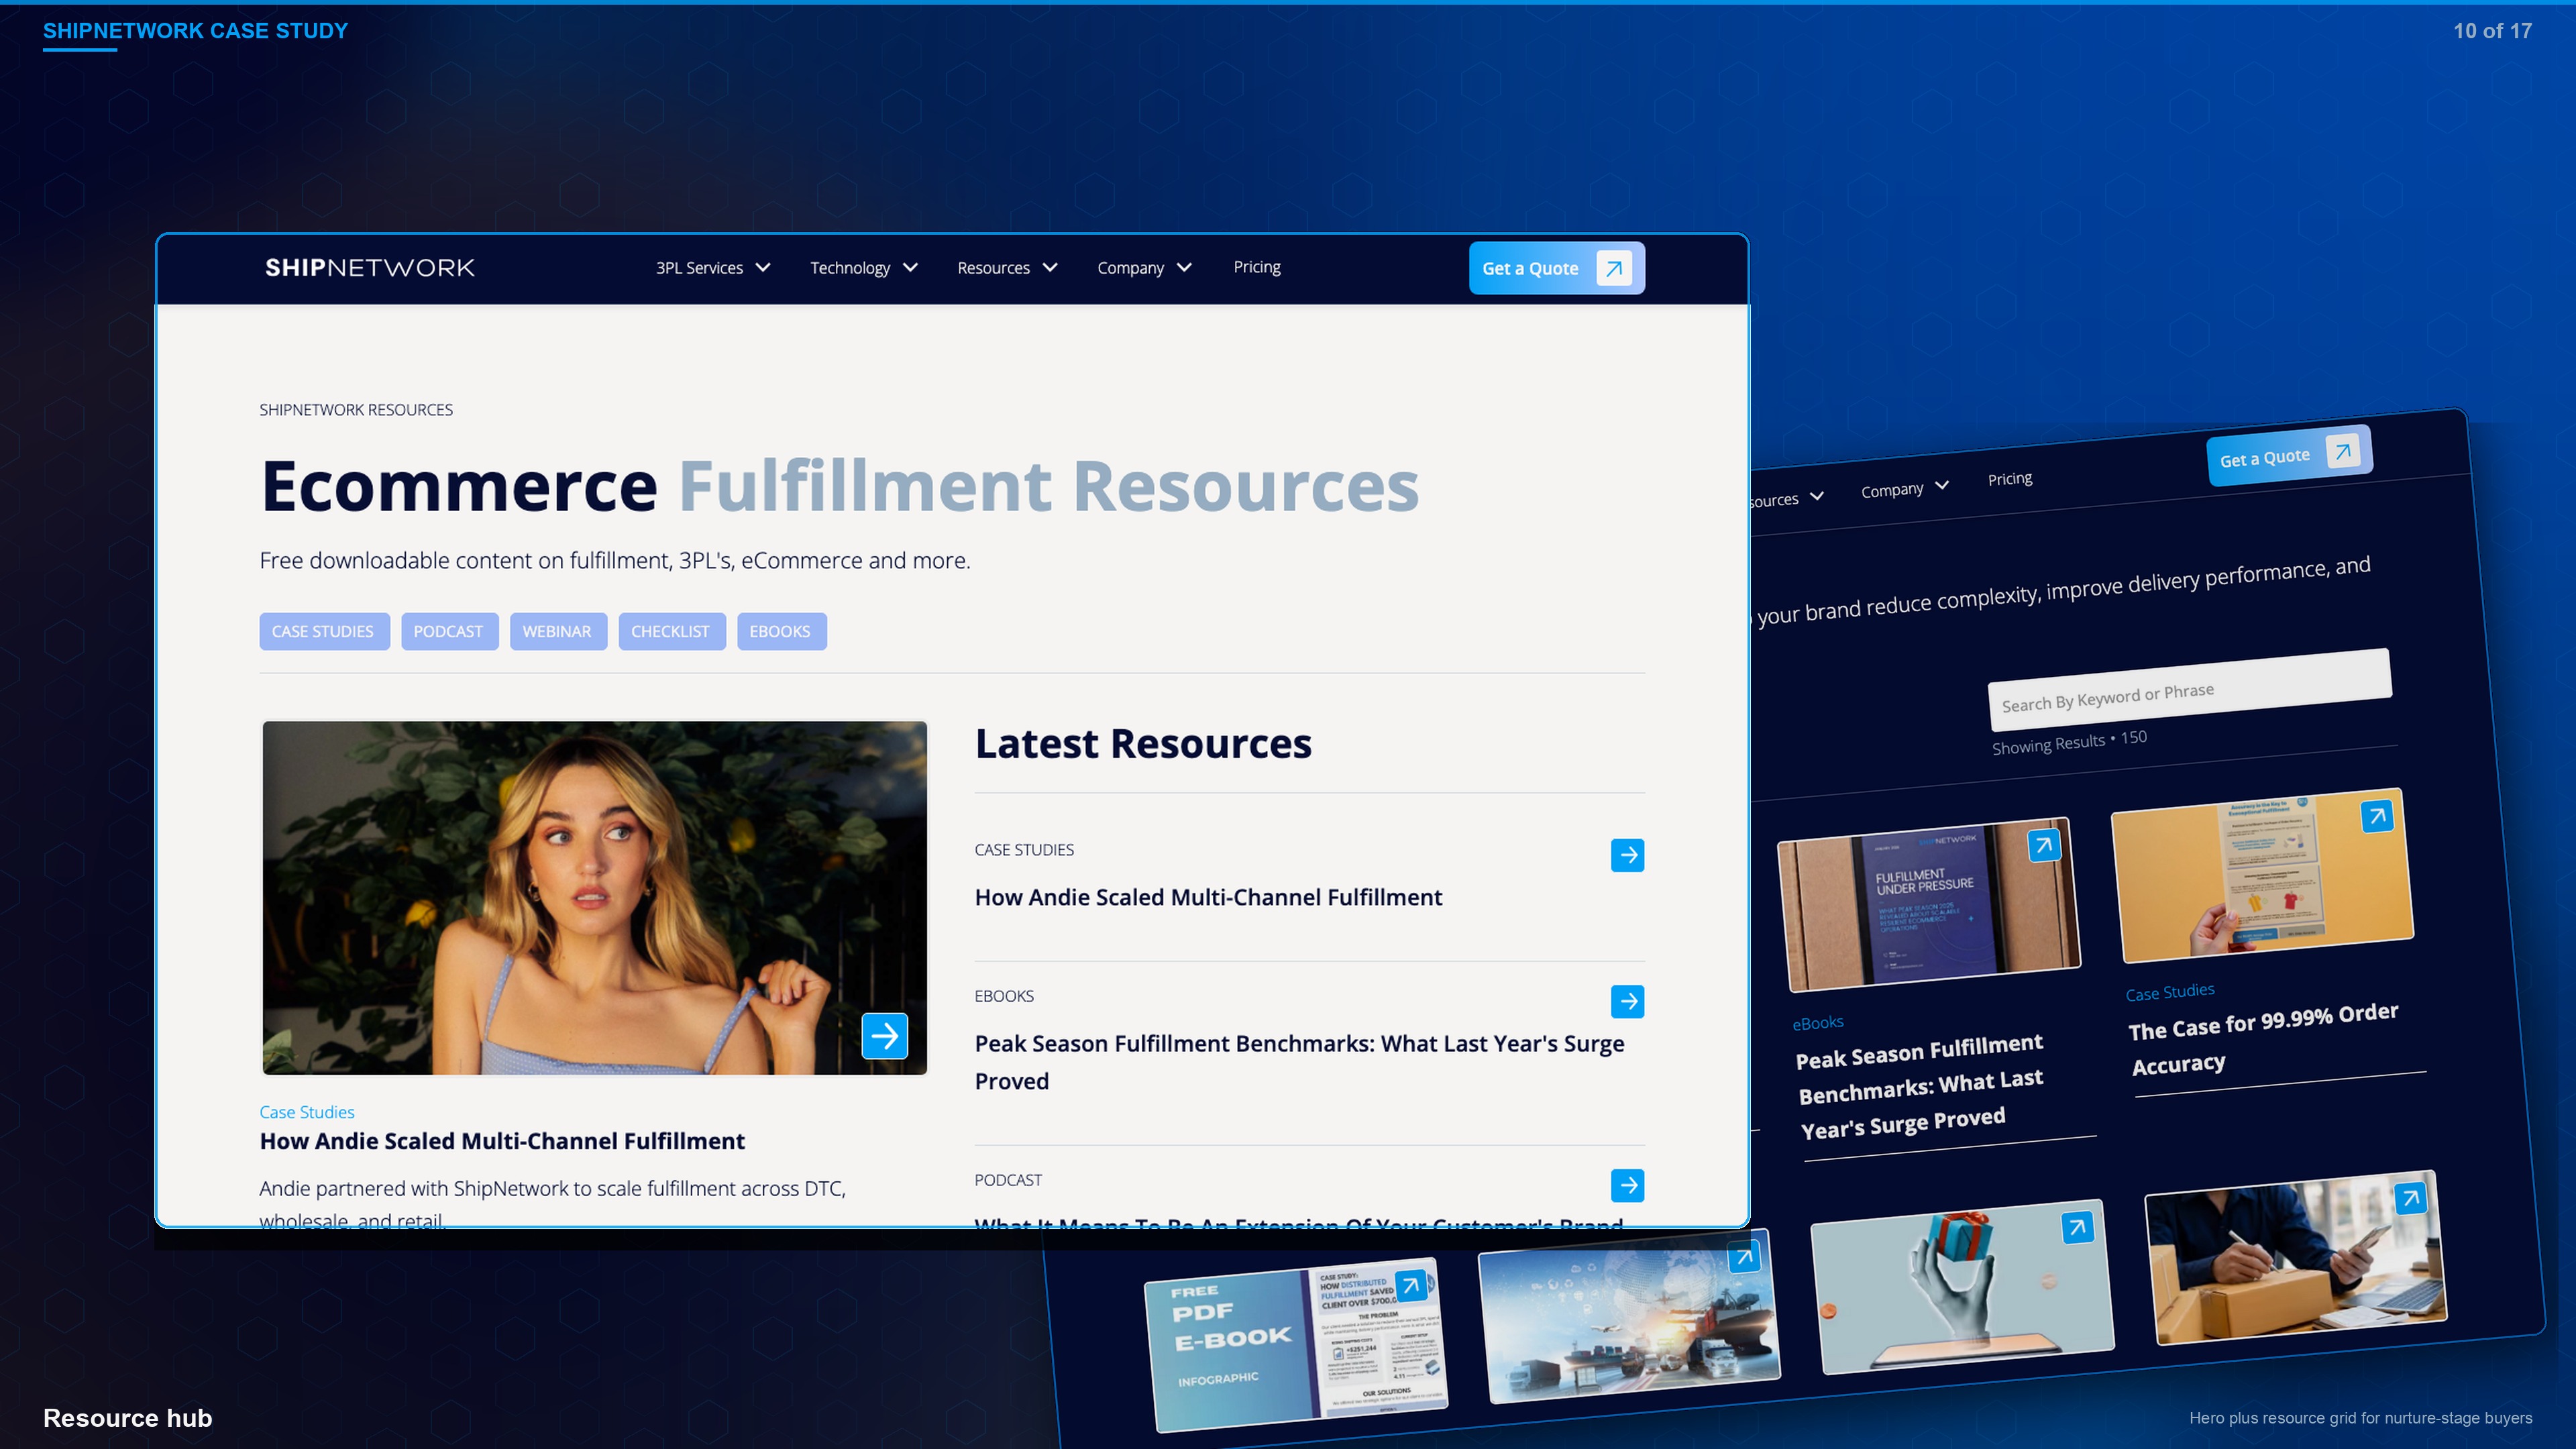The height and width of the screenshot is (1449, 2576).
Task: Click Resource hub slide caption
Action: click(x=127, y=1418)
